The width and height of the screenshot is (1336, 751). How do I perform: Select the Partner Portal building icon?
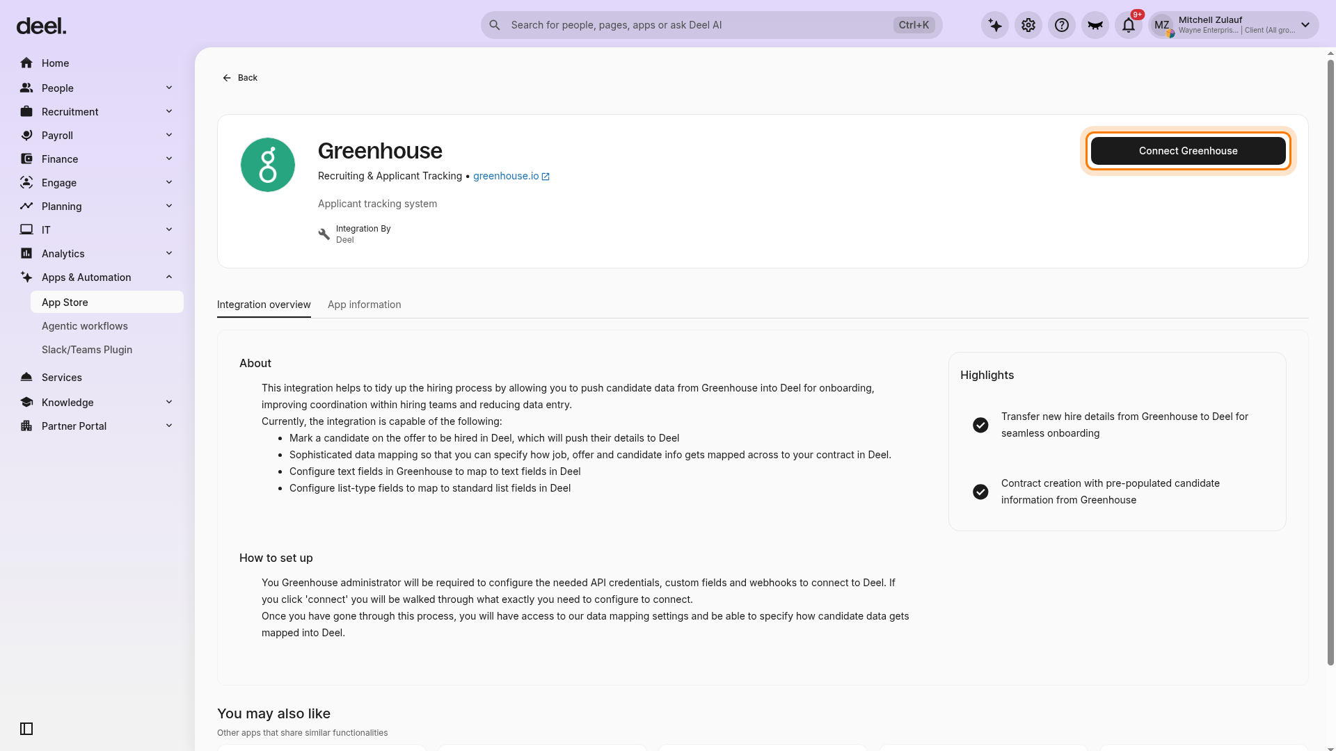tap(26, 426)
